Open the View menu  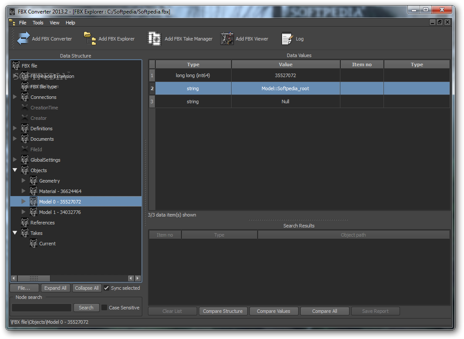[54, 23]
